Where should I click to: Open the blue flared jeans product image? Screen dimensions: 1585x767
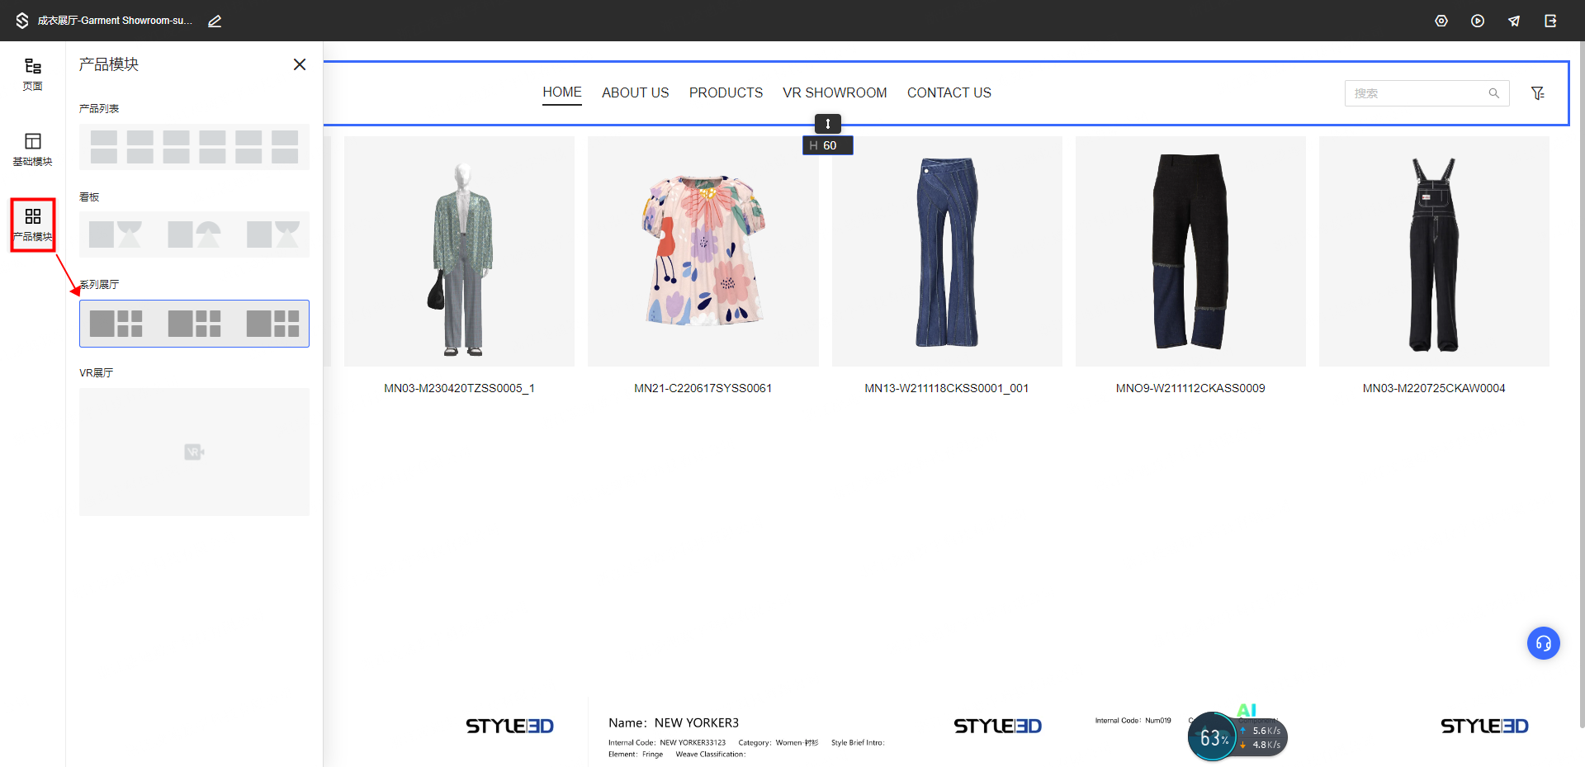(947, 252)
